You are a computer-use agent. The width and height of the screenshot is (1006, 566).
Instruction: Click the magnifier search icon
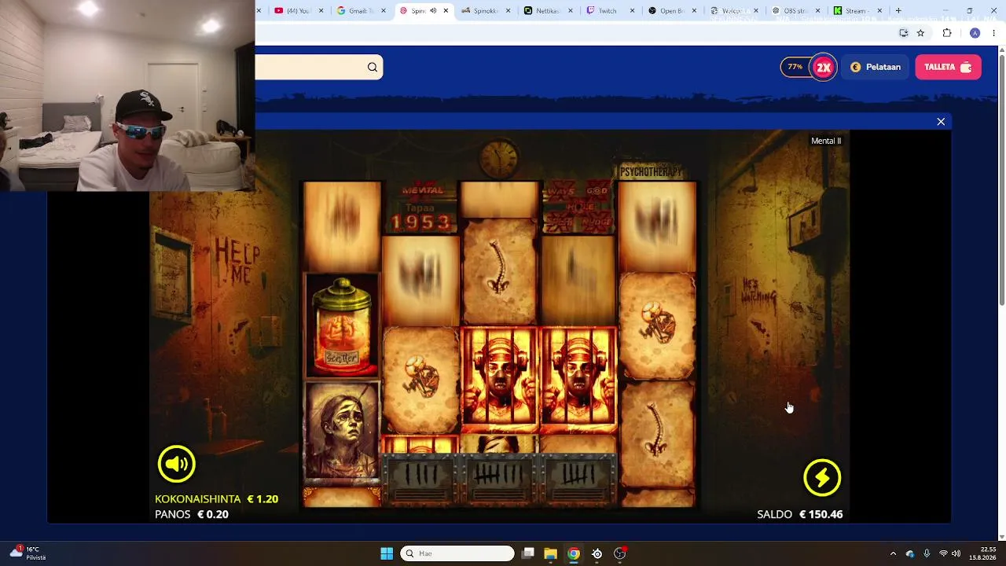click(x=373, y=68)
